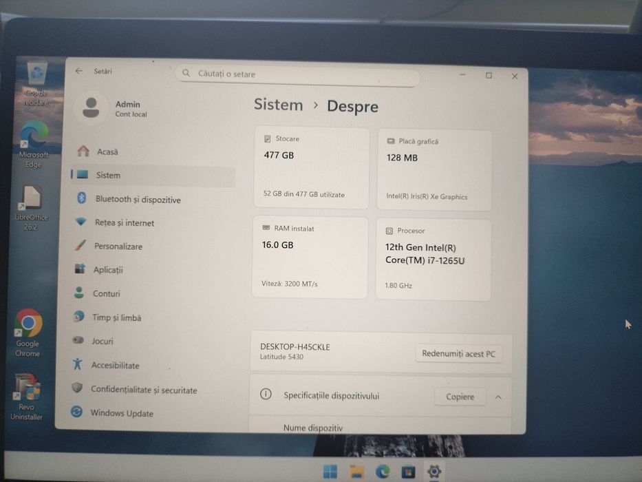Click in the Căutați o setare search field

pos(299,75)
